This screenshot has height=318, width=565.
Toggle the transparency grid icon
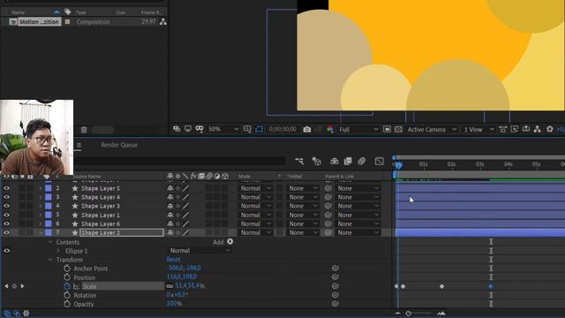coord(398,130)
